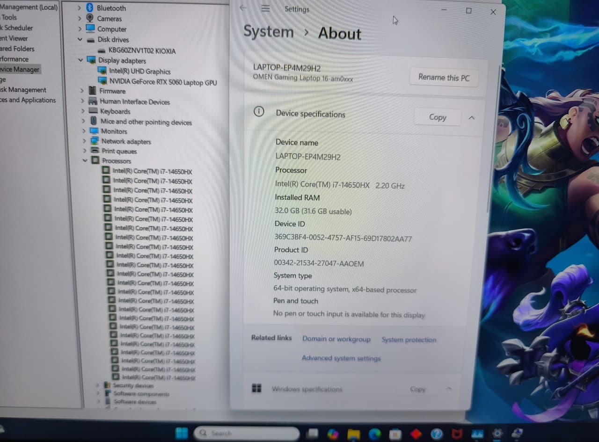Screen dimensions: 599x442
Task: Expand the Security devices node
Action: point(98,385)
